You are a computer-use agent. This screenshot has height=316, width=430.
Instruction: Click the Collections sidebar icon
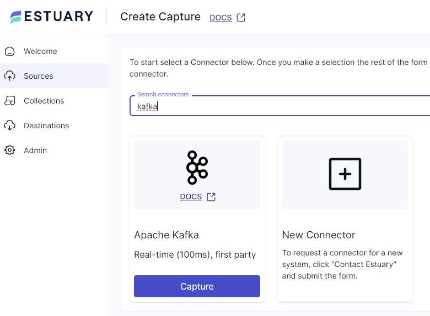tap(9, 101)
